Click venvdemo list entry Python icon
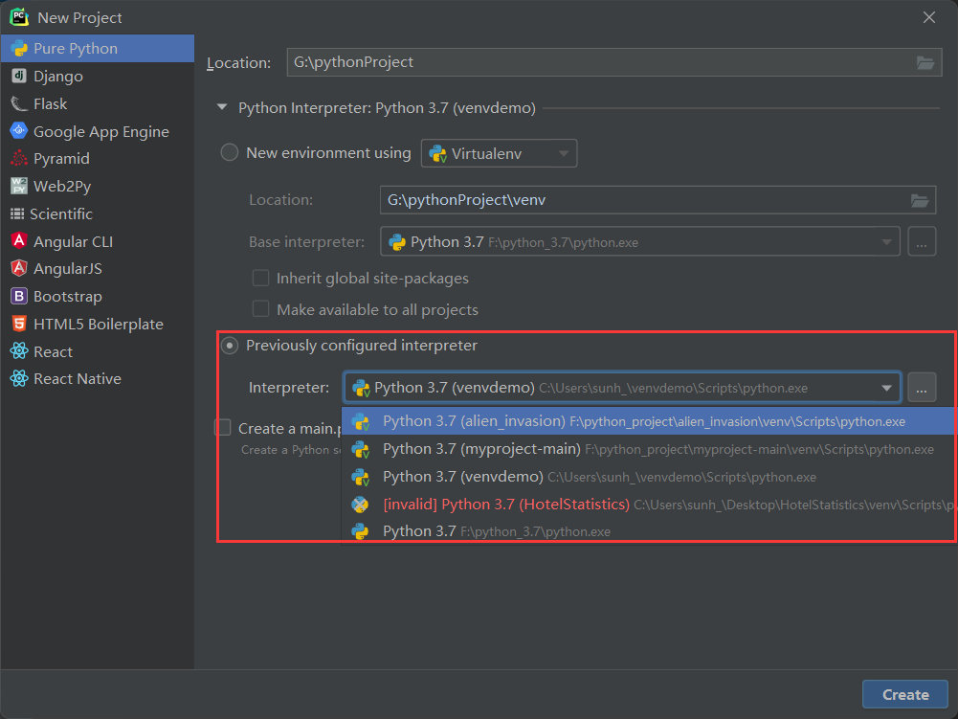 361,477
